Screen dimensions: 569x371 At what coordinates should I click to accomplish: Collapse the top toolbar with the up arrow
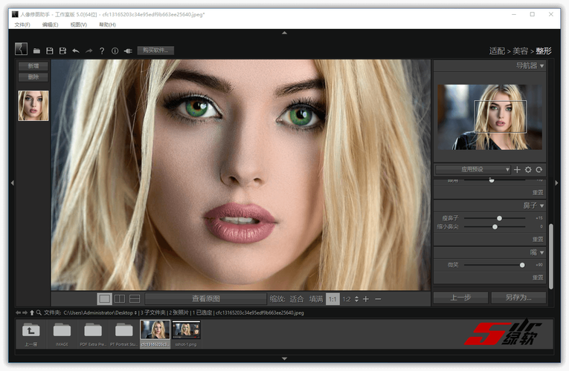click(284, 33)
